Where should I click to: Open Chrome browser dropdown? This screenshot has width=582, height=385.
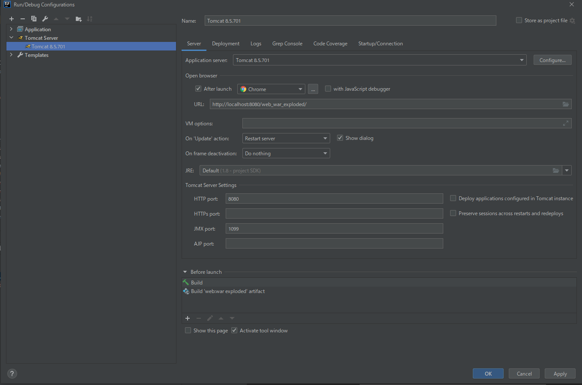coord(271,89)
